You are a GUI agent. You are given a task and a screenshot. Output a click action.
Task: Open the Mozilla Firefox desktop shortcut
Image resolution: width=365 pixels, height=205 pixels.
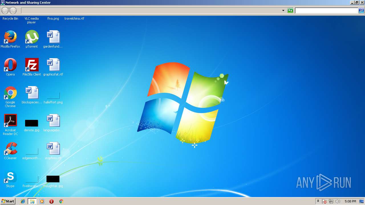[x=10, y=37]
